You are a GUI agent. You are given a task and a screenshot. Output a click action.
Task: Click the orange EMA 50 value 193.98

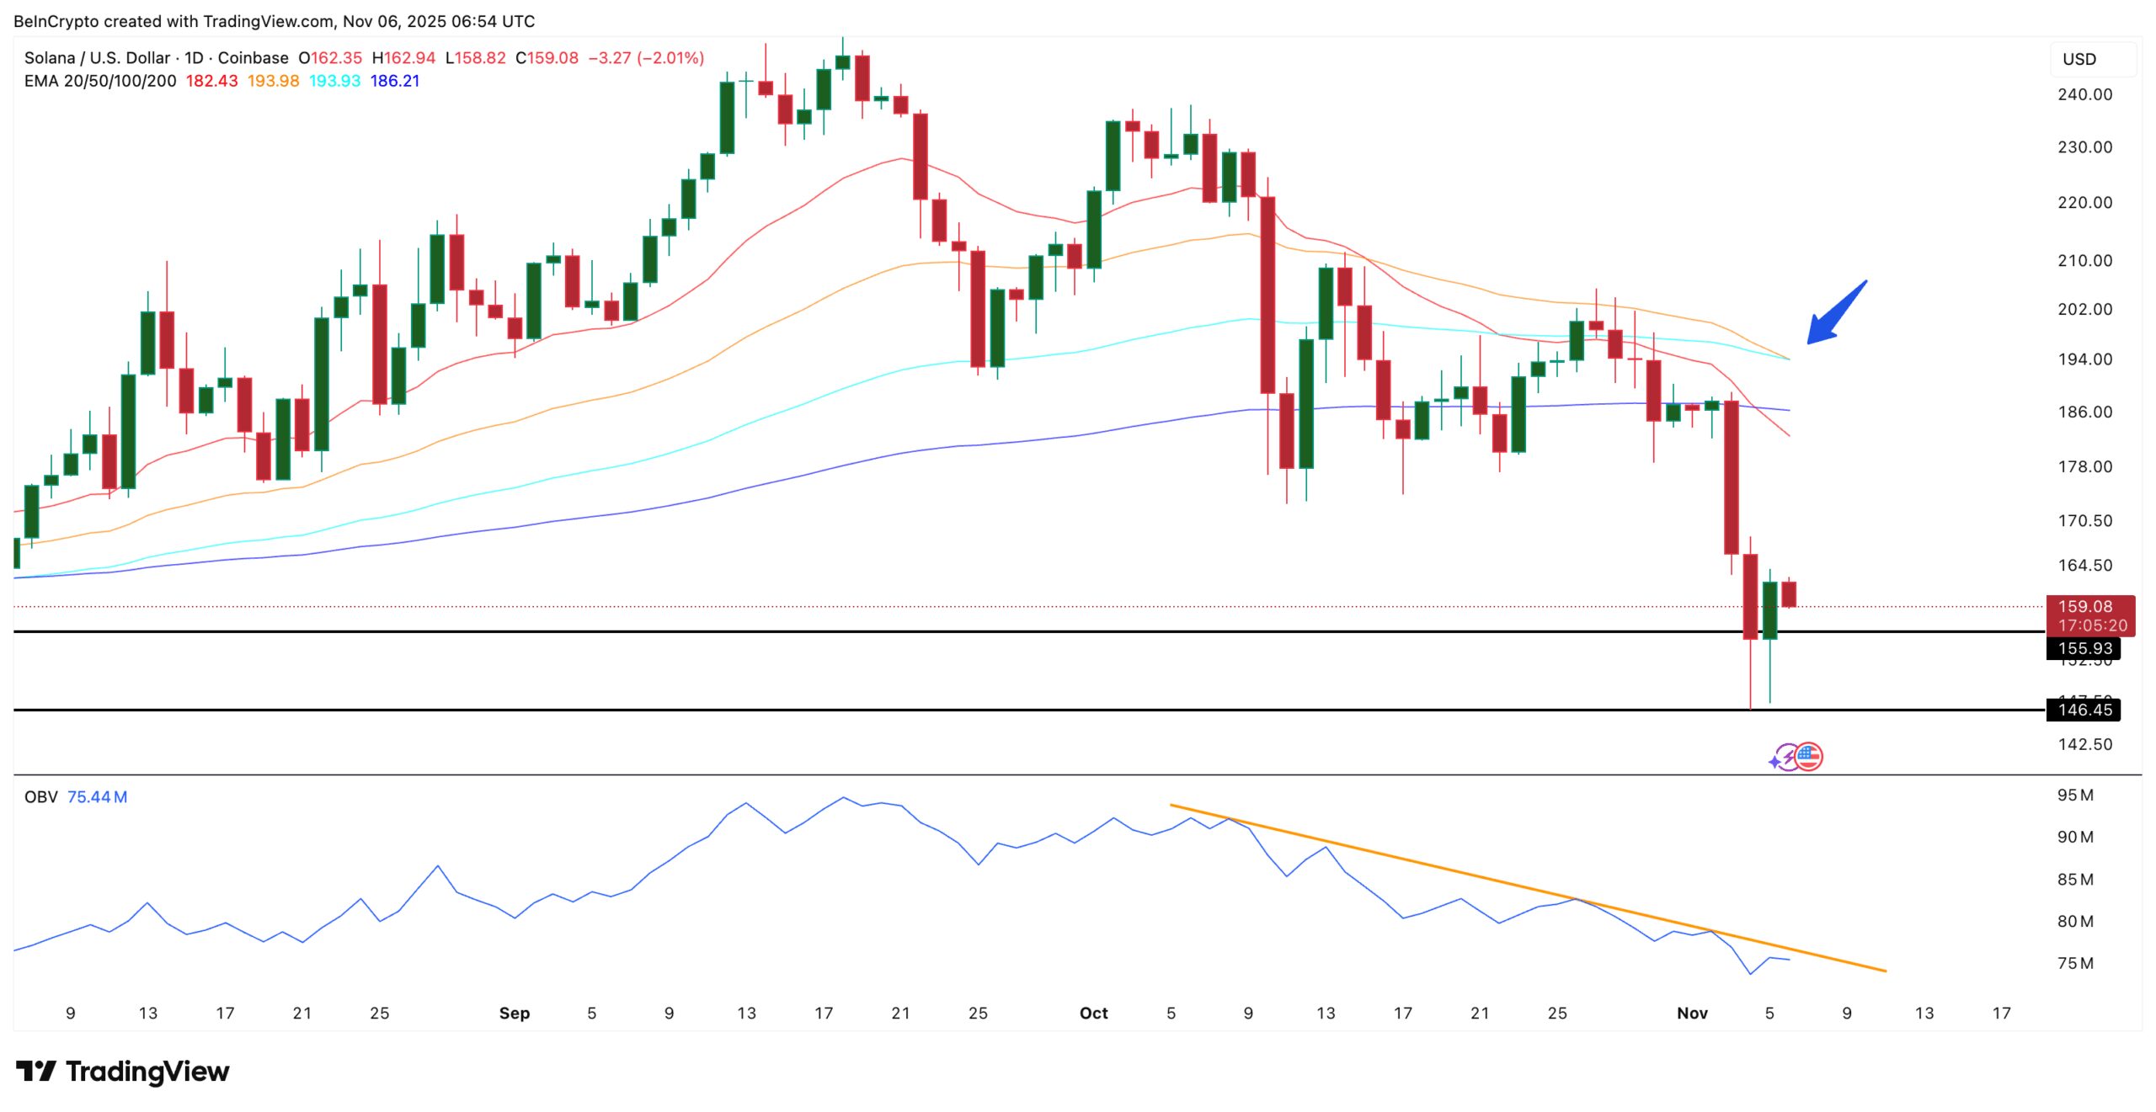[x=273, y=81]
